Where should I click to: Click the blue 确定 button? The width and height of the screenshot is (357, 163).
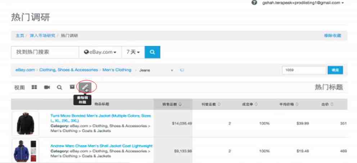pos(335,70)
